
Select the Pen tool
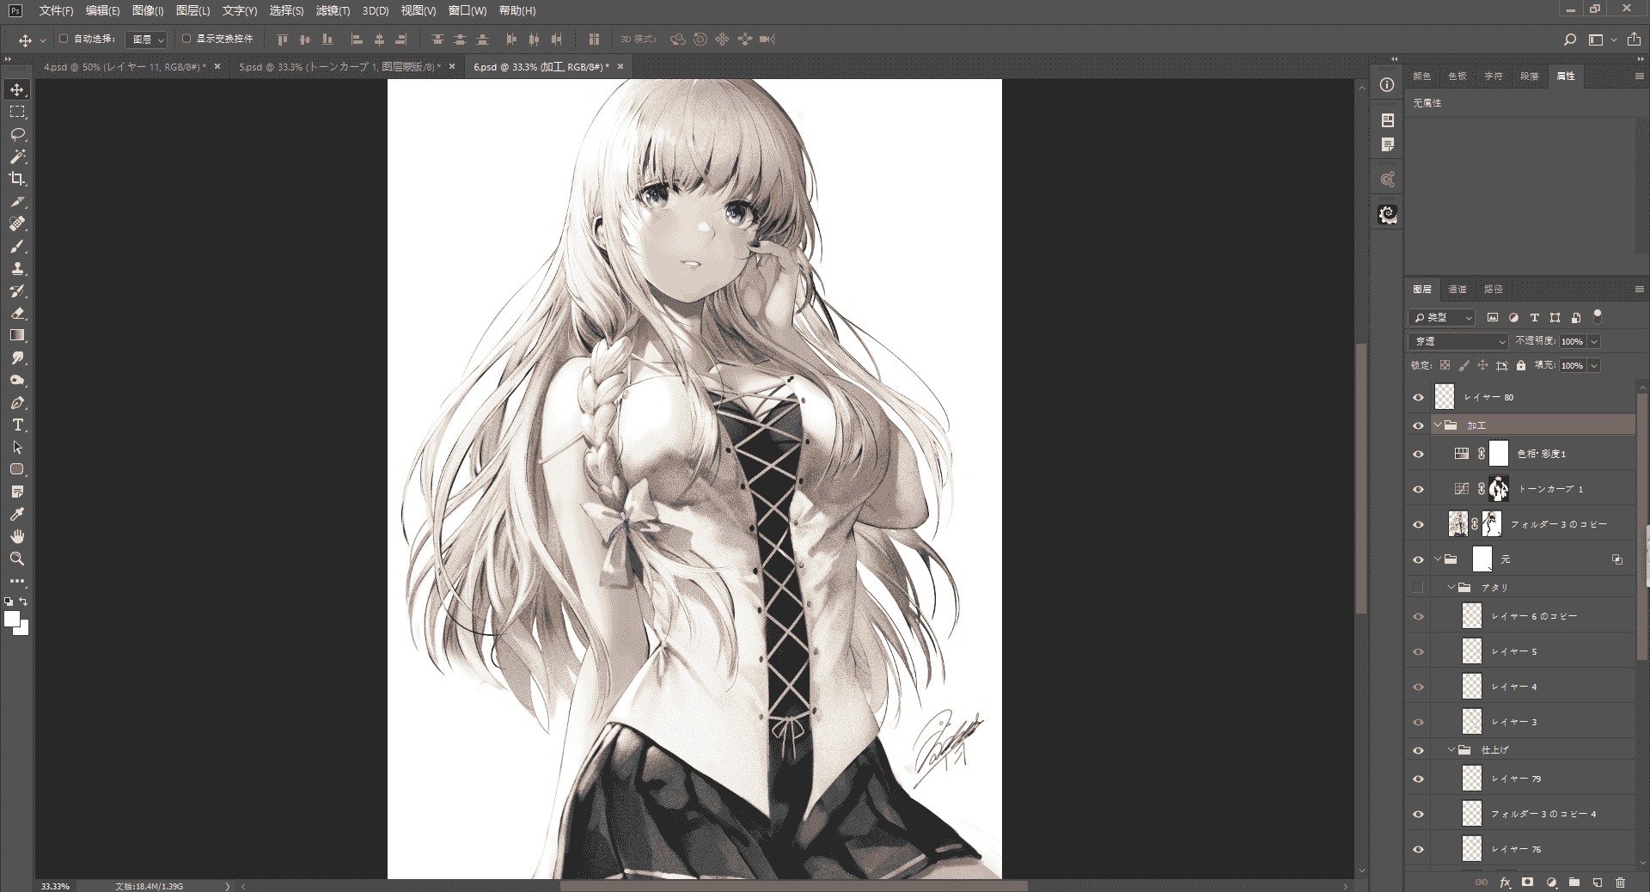17,402
